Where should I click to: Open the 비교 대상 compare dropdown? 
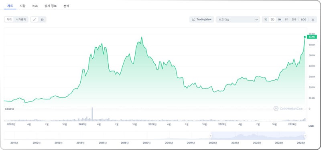[238, 19]
